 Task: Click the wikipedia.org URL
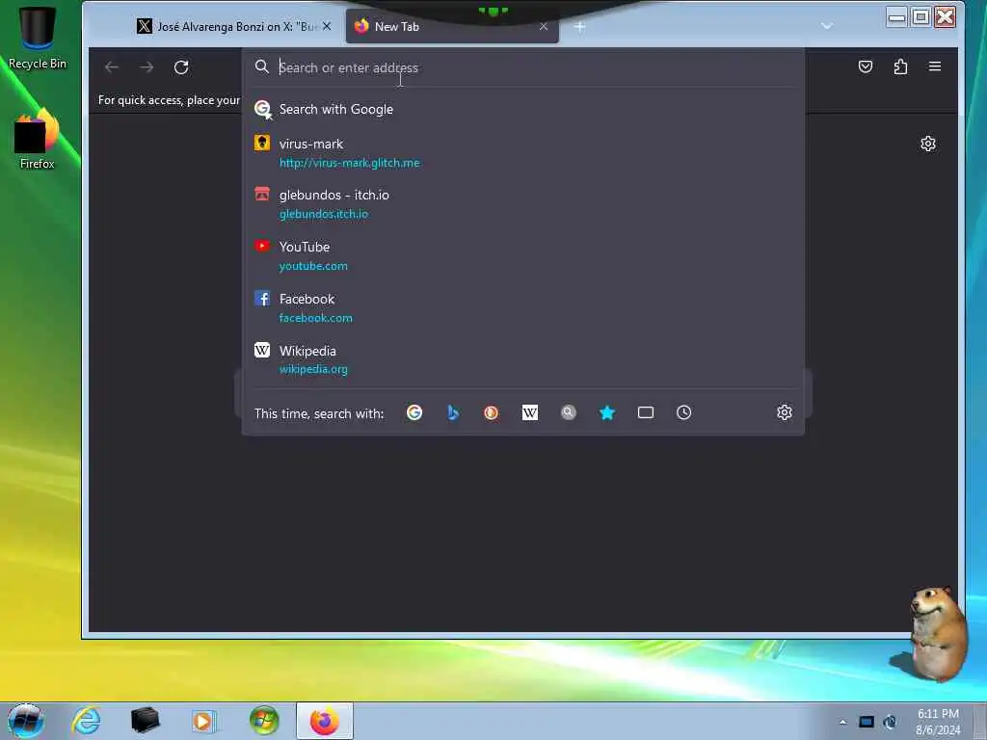313,369
